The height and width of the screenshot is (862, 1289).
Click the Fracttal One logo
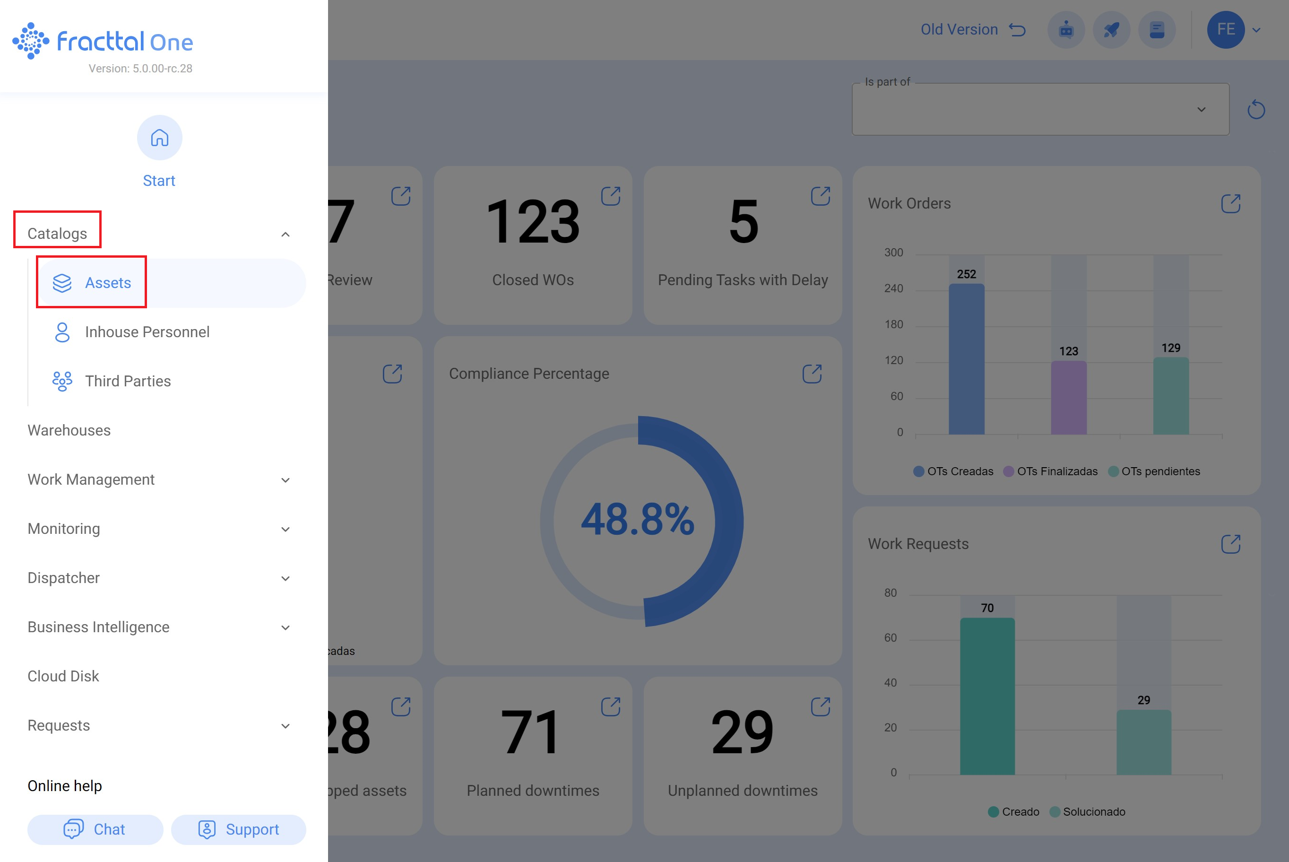click(x=103, y=41)
